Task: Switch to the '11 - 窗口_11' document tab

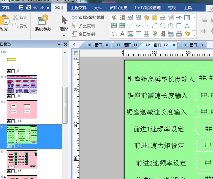Action: (x=127, y=45)
